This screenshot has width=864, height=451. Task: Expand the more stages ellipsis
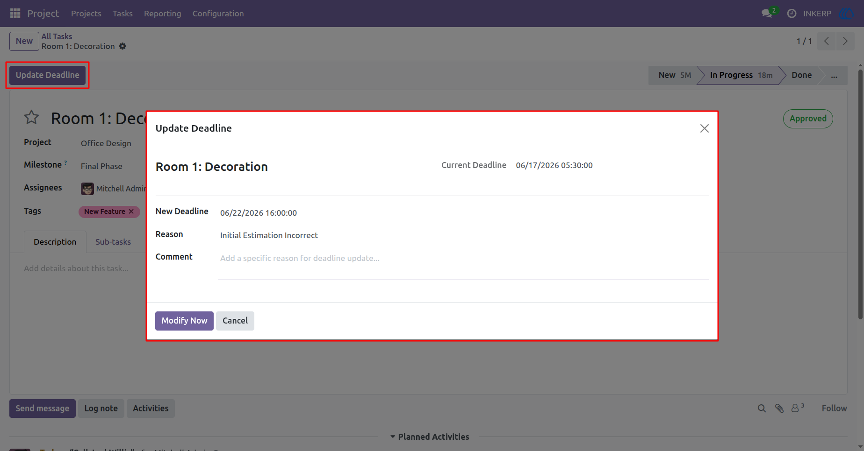click(x=834, y=75)
